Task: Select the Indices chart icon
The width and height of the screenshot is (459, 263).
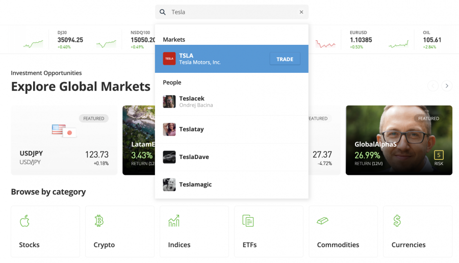Action: click(x=173, y=221)
